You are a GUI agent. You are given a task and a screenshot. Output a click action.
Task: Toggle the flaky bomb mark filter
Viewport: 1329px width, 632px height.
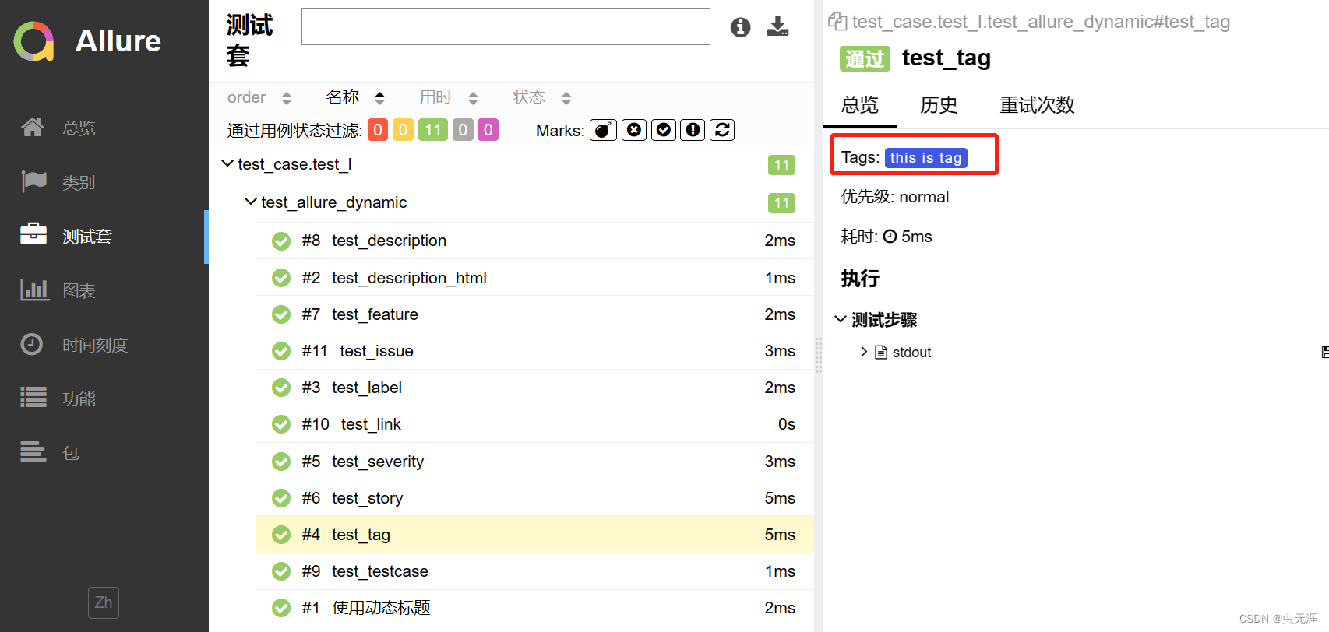click(603, 130)
